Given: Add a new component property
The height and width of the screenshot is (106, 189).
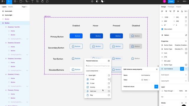Looking at the screenshot, I should pos(186,41).
